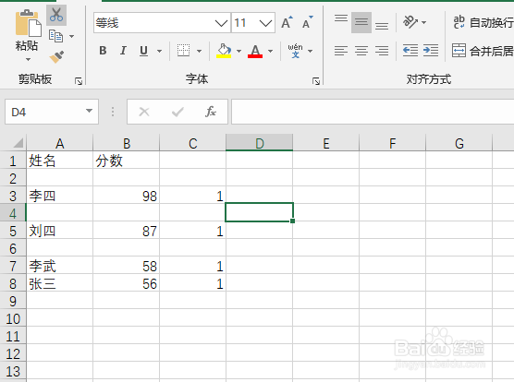Viewport: 514px width, 382px height.
Task: Click the Paste clipboard icon
Action: 28,24
